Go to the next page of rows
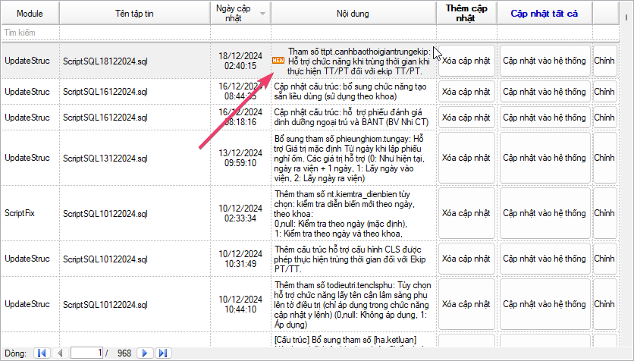The height and width of the screenshot is (361, 634). 145,353
